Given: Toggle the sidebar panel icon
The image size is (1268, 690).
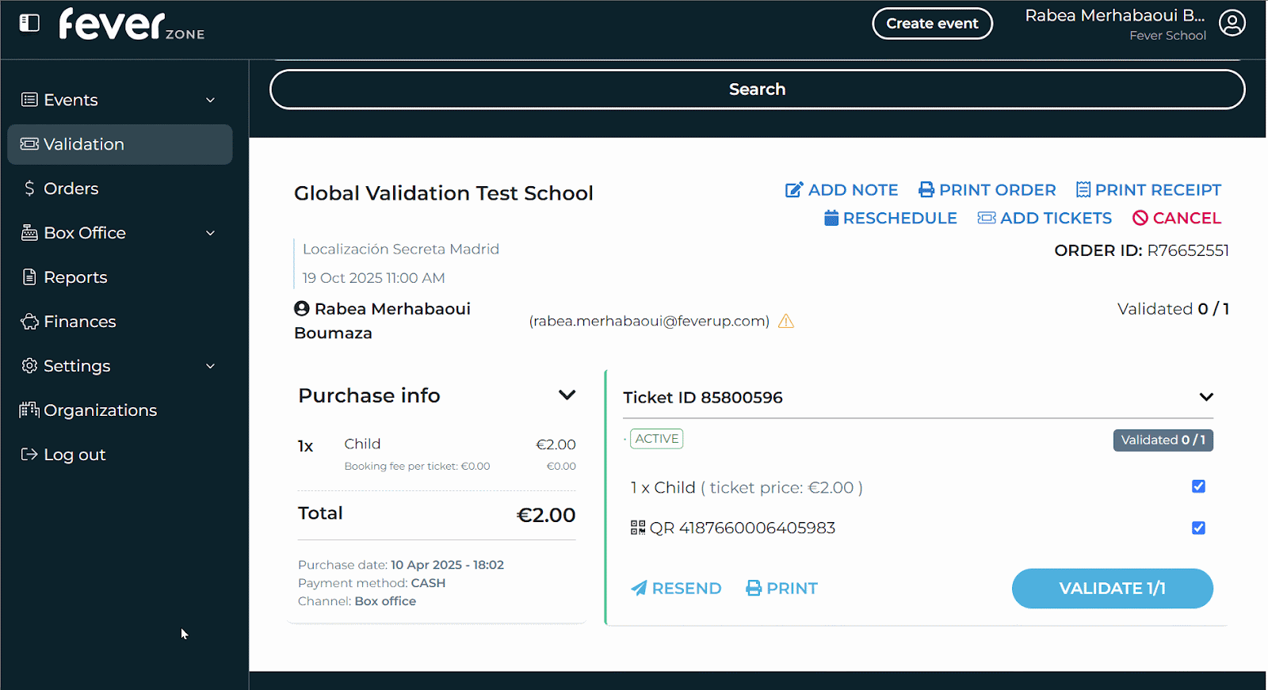Looking at the screenshot, I should point(29,23).
